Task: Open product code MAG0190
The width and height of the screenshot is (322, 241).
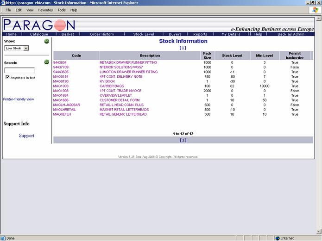Action: [61, 81]
